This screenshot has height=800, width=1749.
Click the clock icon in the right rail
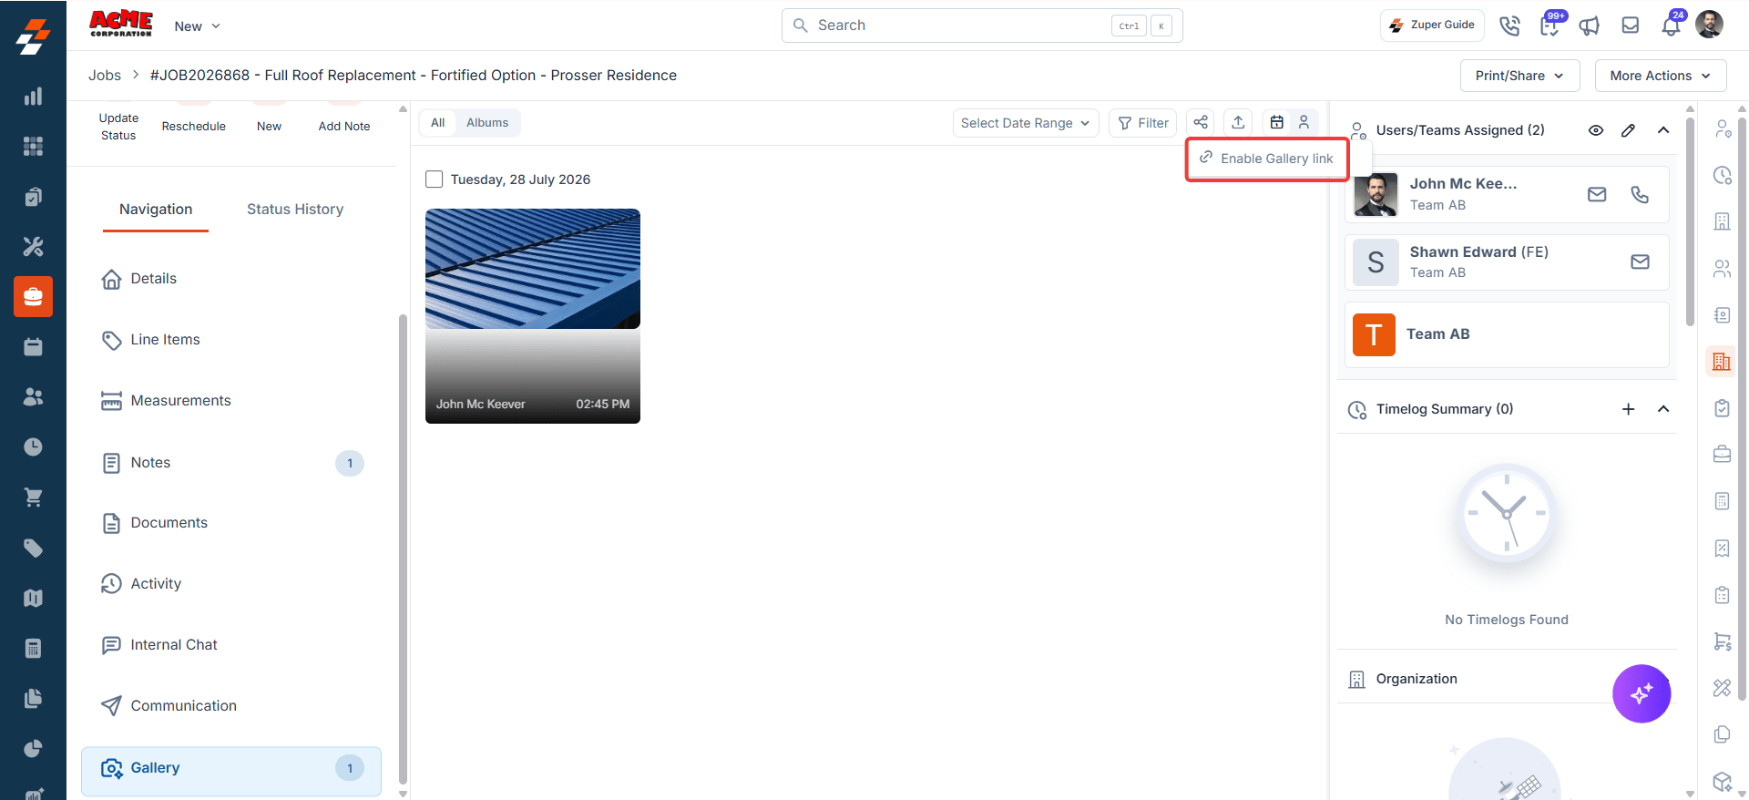click(1722, 175)
